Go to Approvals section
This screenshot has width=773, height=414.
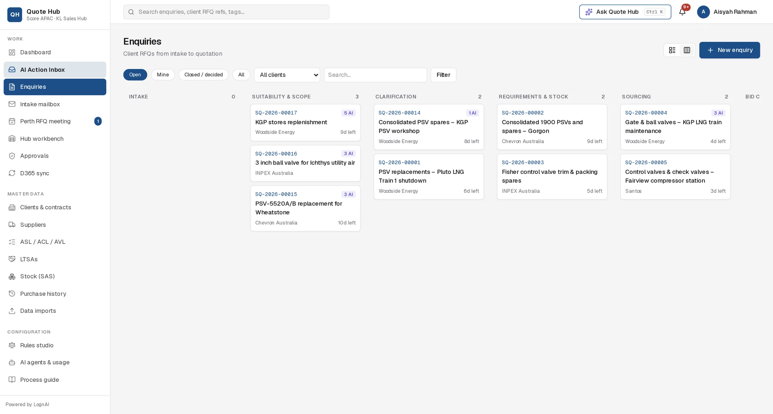(55, 156)
